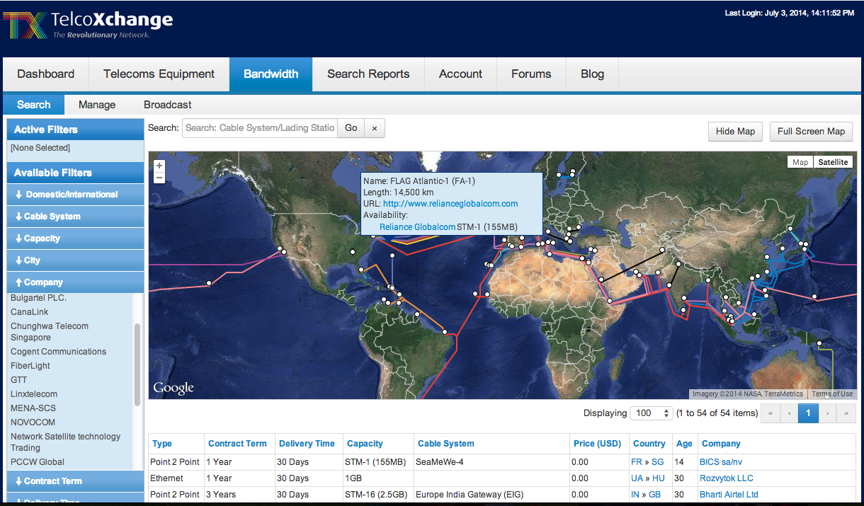
Task: Sort by the Age column header
Action: [684, 444]
